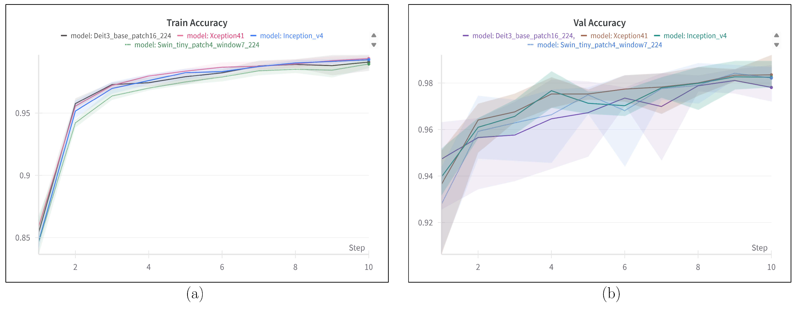
Task: Select the Val Accuracy chart title
Action: 599,23
